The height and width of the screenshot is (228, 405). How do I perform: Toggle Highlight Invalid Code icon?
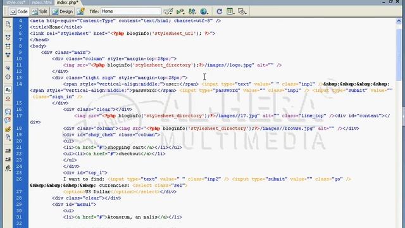(x=8, y=99)
